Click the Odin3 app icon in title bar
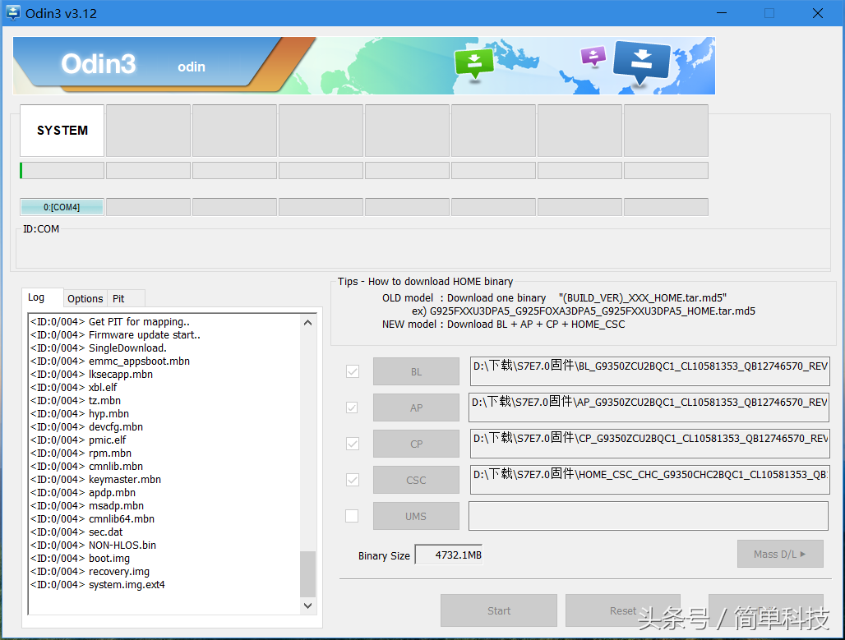 (x=12, y=12)
